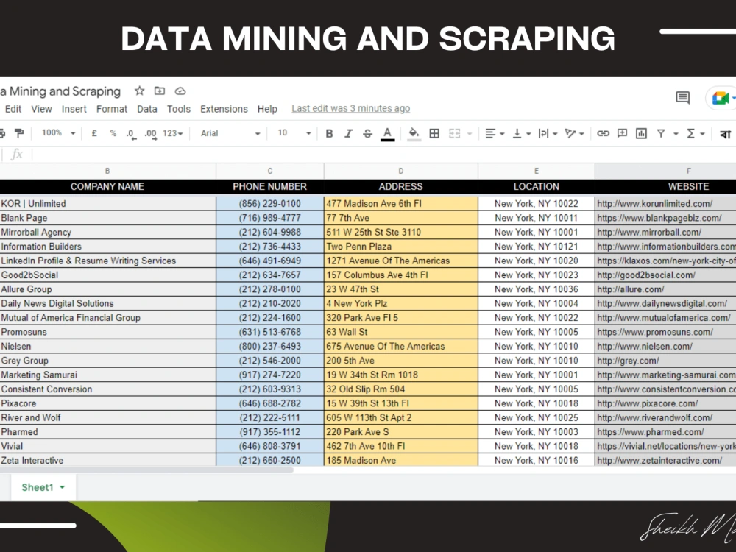Open the comment history icon
The height and width of the screenshot is (552, 736).
pyautogui.click(x=682, y=98)
